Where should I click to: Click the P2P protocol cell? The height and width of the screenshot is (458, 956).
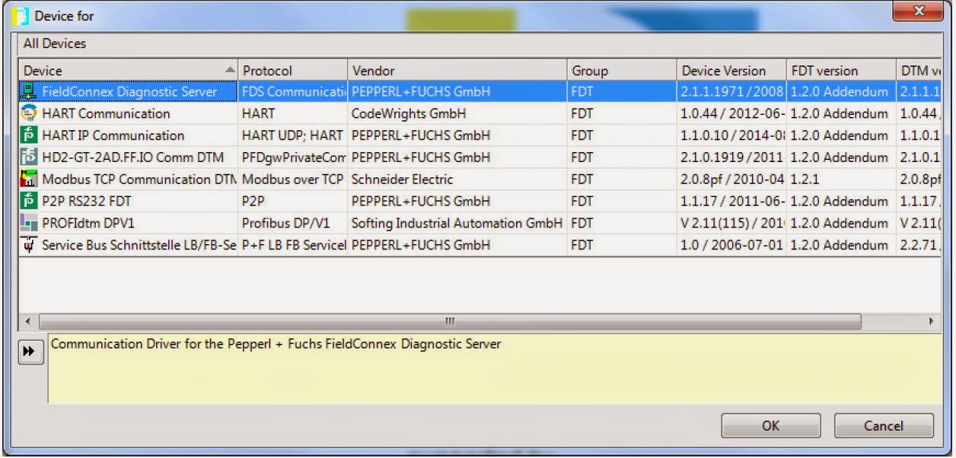pyautogui.click(x=293, y=202)
